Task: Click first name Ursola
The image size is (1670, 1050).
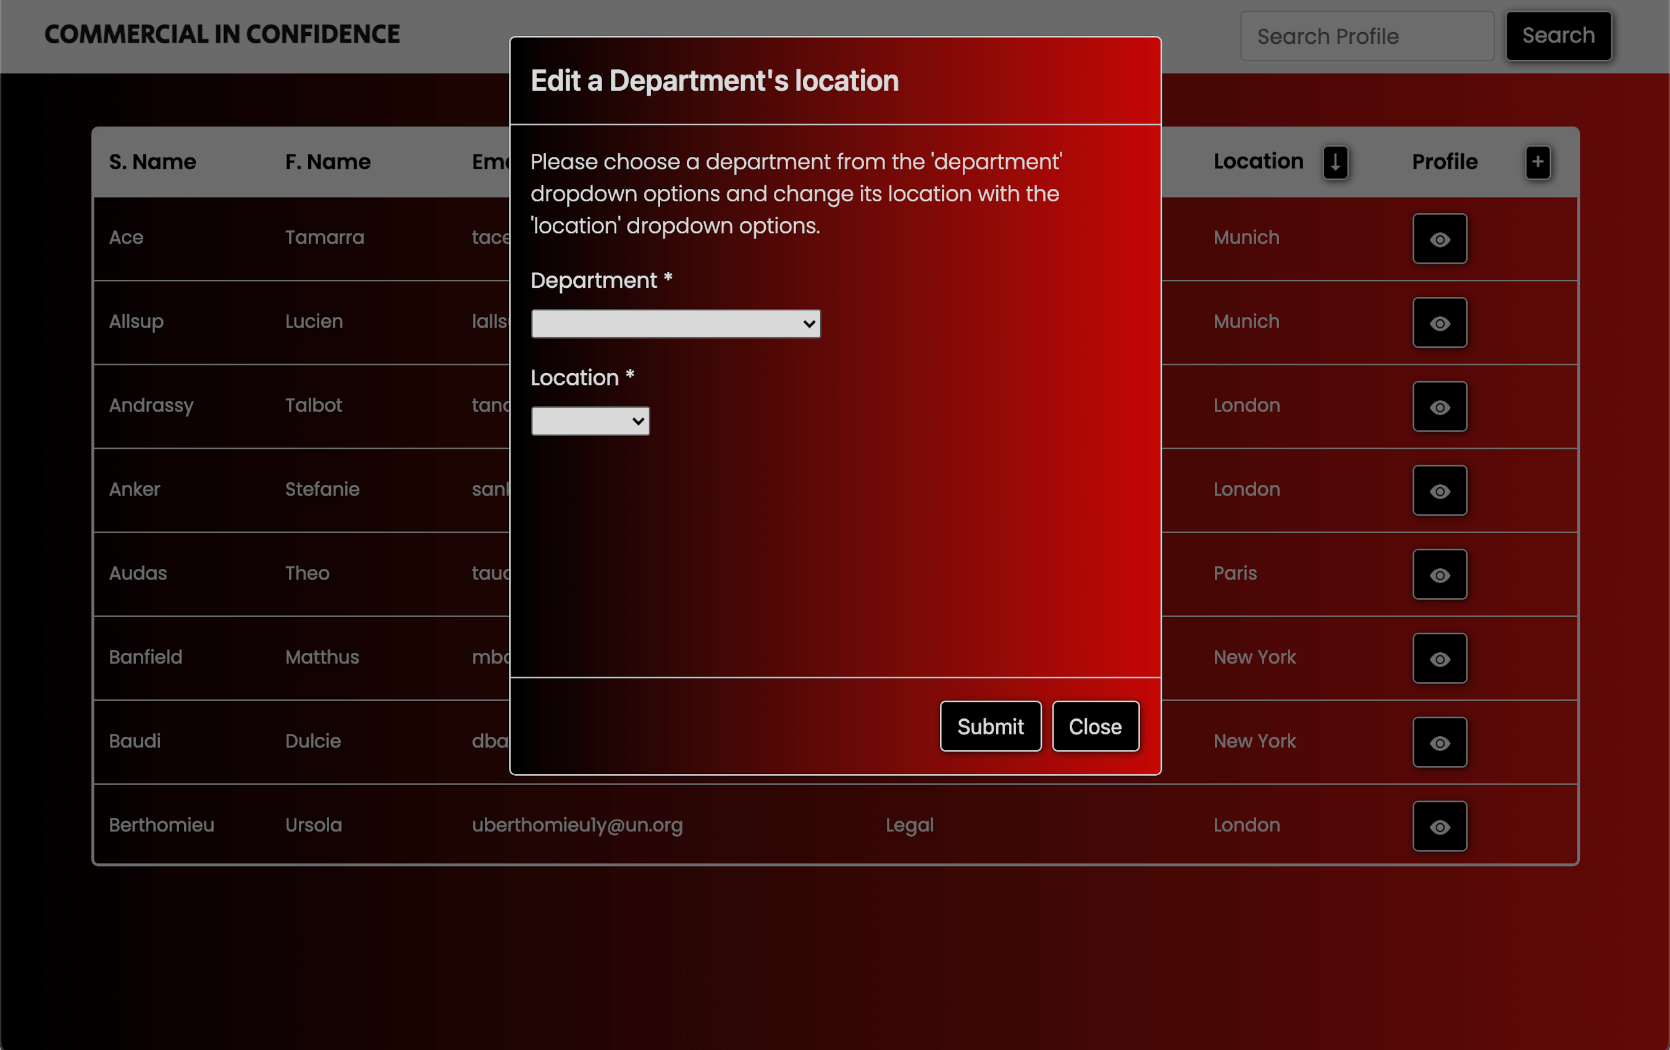Action: [x=314, y=825]
